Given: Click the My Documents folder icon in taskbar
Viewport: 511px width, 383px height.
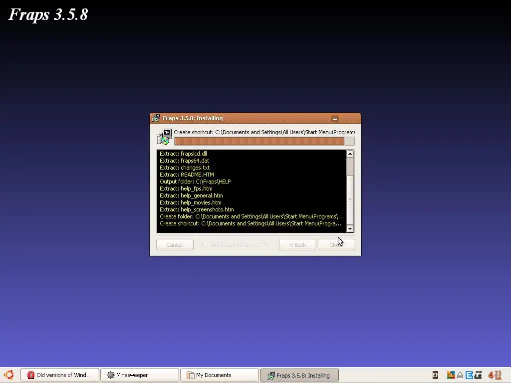Looking at the screenshot, I should click(190, 375).
